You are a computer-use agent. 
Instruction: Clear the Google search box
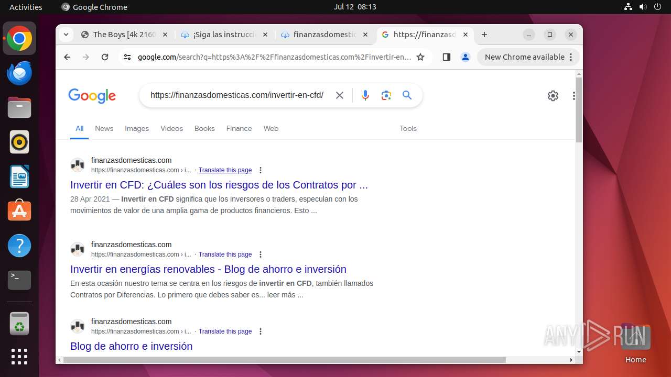click(340, 95)
